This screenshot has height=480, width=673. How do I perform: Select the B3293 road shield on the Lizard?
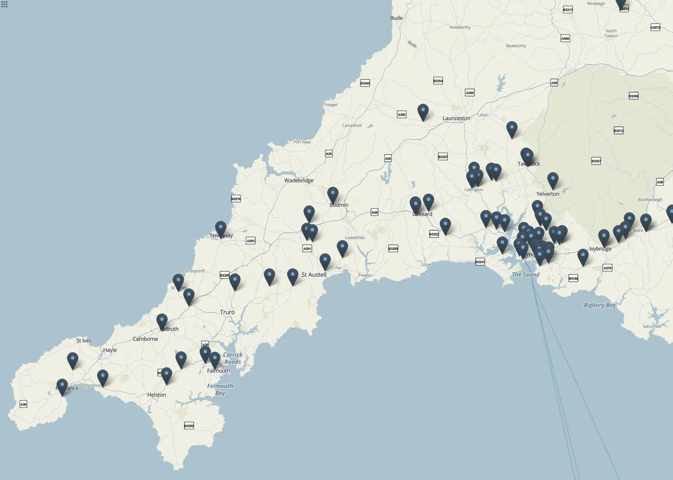click(189, 425)
